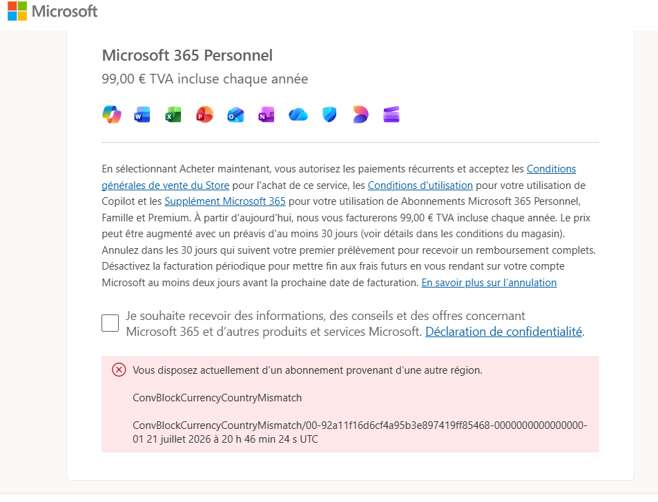Viewport: 658px width, 502px height.
Task: Click the Microsoft 365 Personnel heading
Action: coord(187,55)
